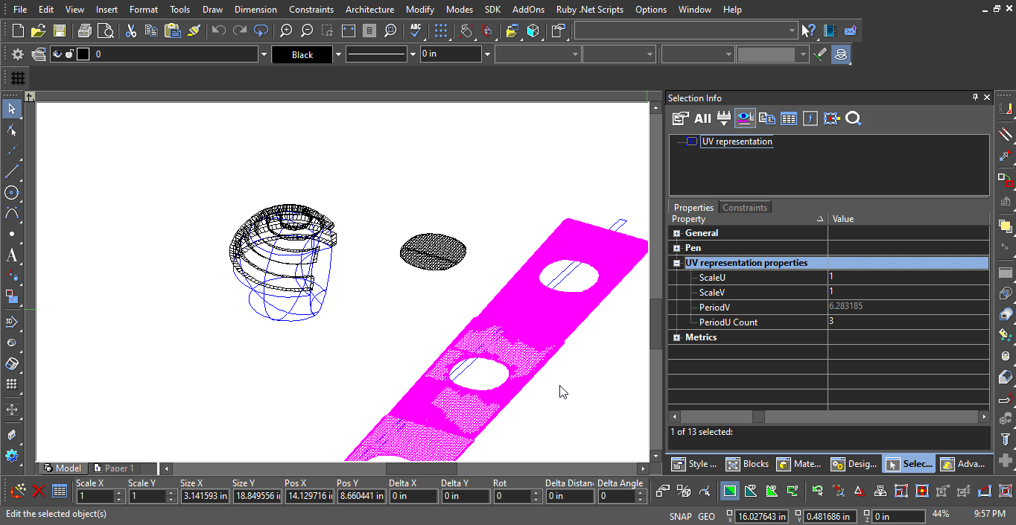The image size is (1016, 525).
Task: Open drawing setup gear icon
Action: click(18, 54)
